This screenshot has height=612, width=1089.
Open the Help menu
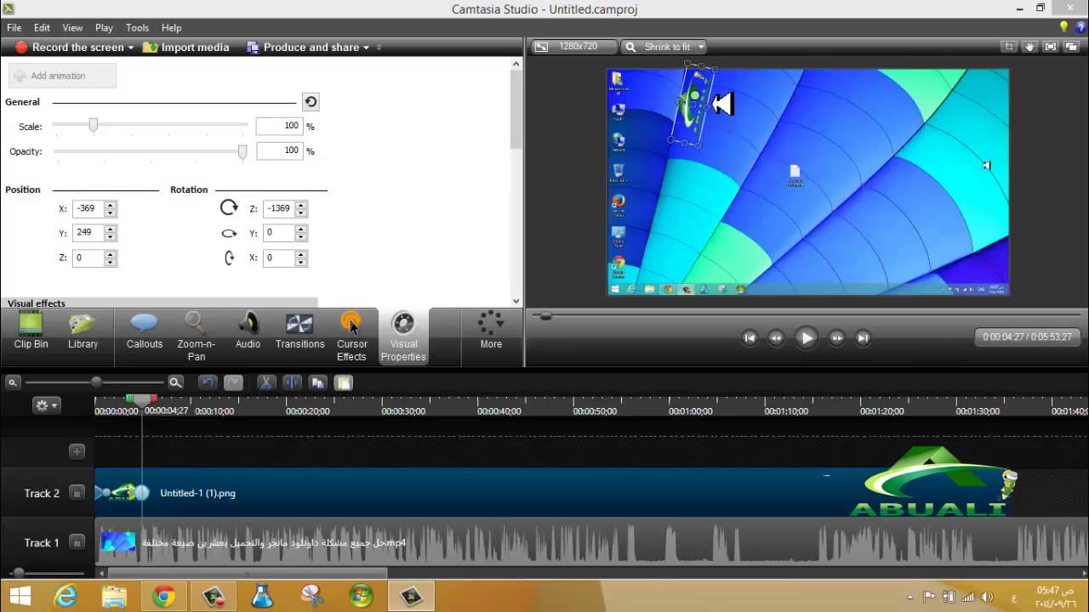tap(171, 28)
